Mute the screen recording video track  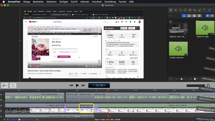pyautogui.click(x=1, y=111)
